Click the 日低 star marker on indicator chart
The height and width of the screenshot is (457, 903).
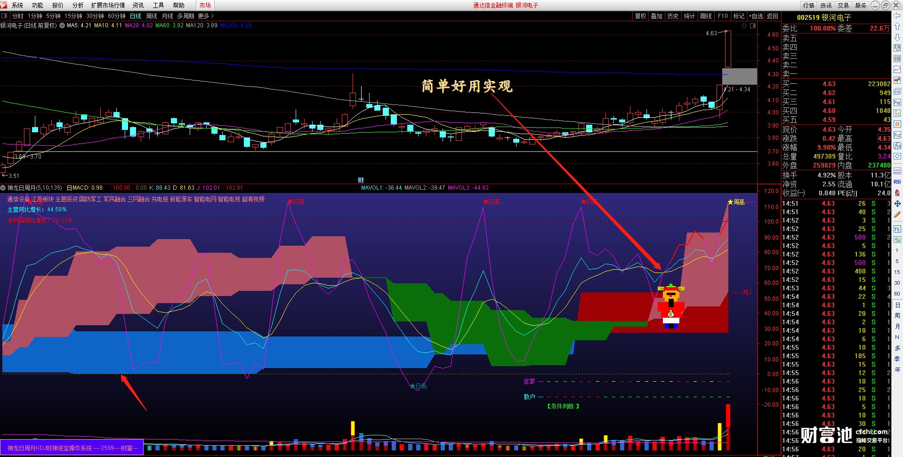point(418,386)
